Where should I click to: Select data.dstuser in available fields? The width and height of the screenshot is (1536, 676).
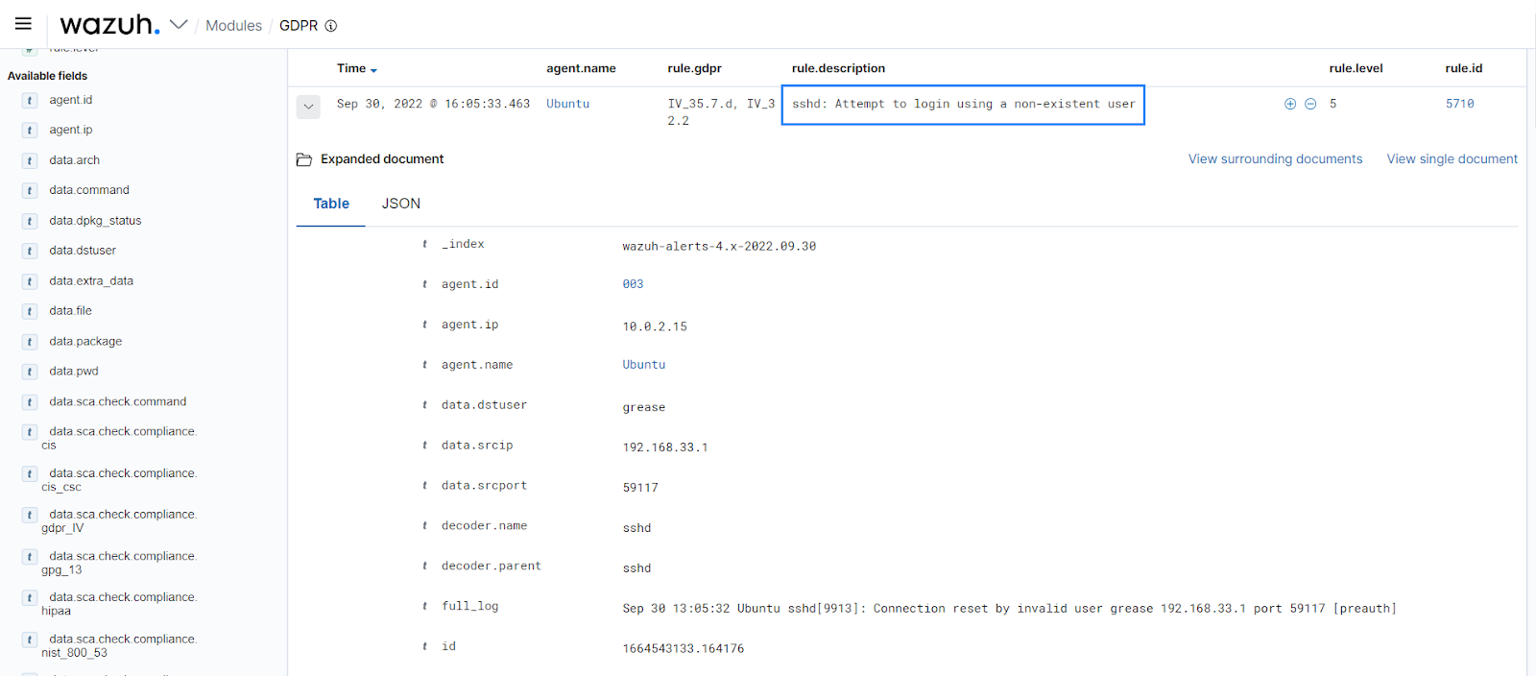click(83, 251)
